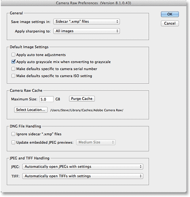Viewport: 190px width, 197px height.
Task: Tick Make defaults specific to camera serial number
Action: click(13, 69)
